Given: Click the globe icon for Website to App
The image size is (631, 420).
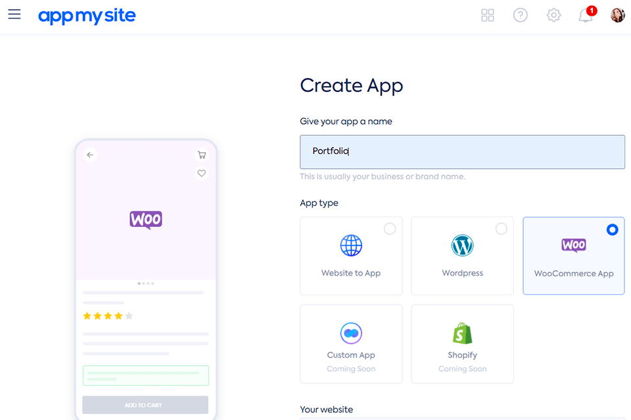Looking at the screenshot, I should (351, 245).
